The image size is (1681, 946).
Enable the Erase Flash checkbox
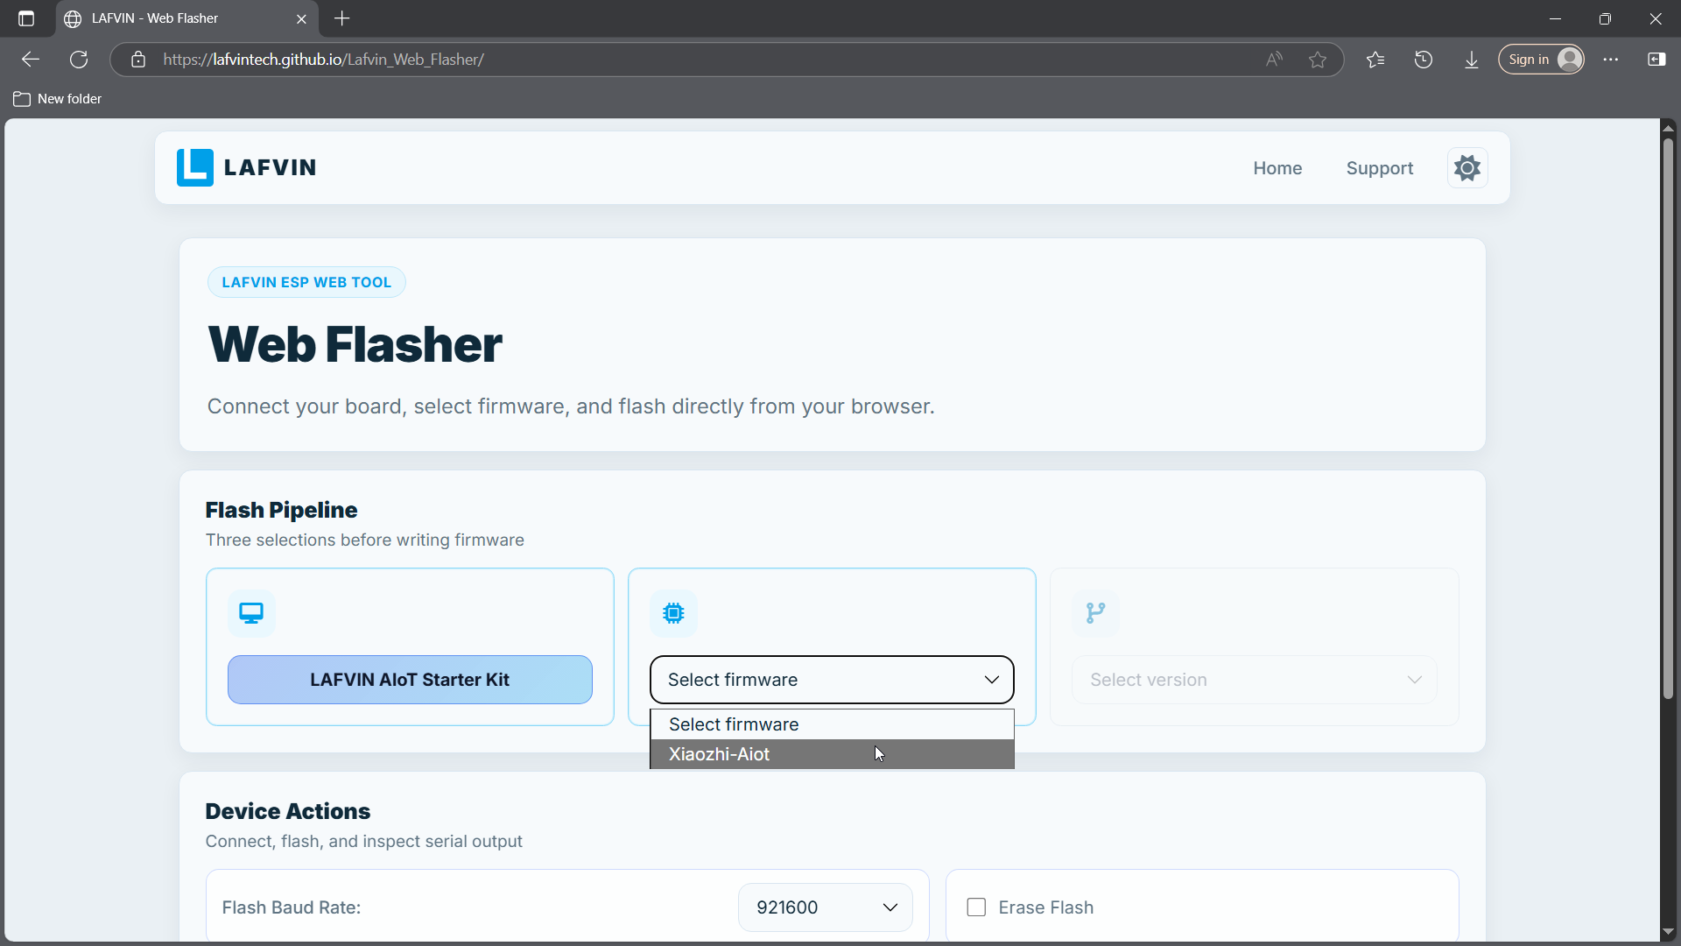pyautogui.click(x=976, y=907)
